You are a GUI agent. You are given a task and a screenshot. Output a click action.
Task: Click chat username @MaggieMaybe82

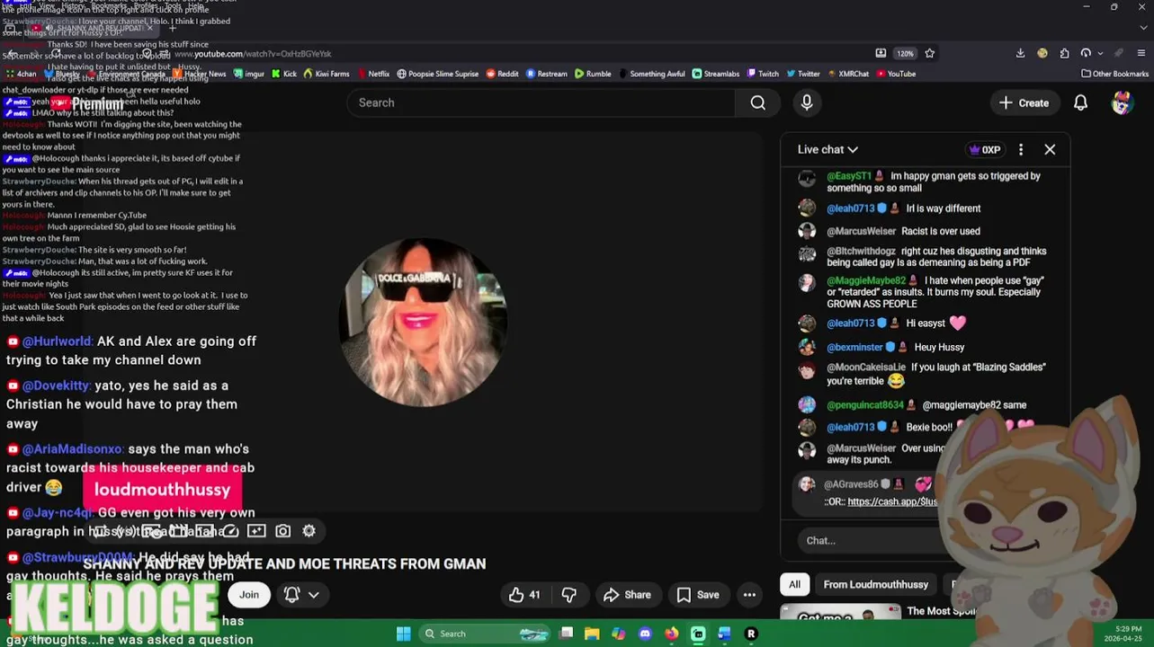[866, 281]
